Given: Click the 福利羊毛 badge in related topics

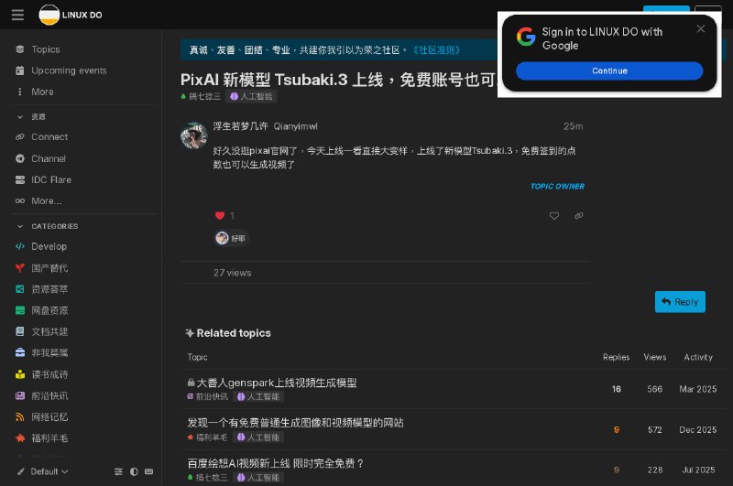Looking at the screenshot, I should 208,437.
